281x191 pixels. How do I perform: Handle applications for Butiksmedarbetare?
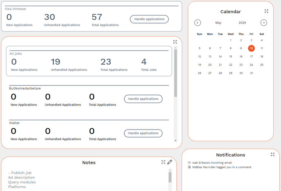143,99
